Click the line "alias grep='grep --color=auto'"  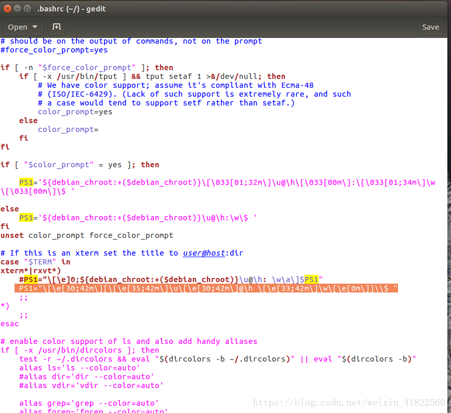click(x=89, y=403)
